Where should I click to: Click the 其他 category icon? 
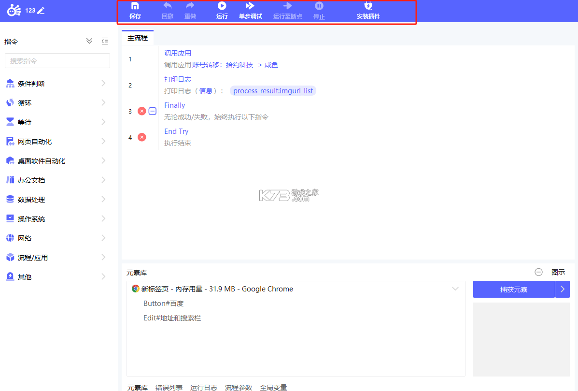tap(10, 276)
